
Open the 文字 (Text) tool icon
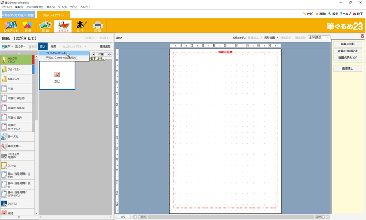click(x=80, y=26)
